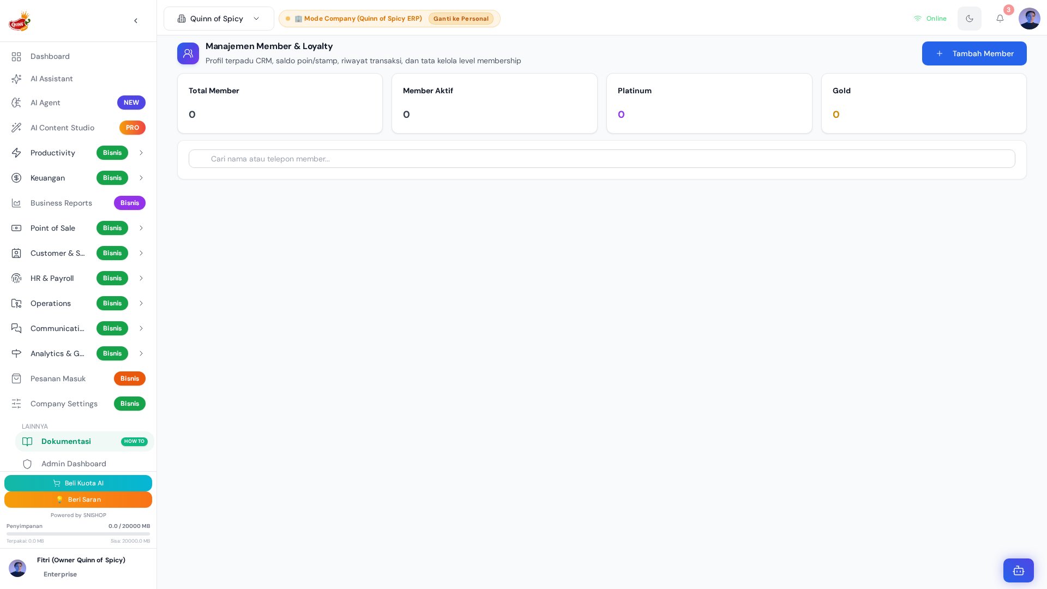This screenshot has width=1047, height=589.
Task: Click the Productivity lightning icon
Action: (16, 153)
